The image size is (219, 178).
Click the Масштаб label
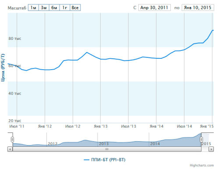17,8
